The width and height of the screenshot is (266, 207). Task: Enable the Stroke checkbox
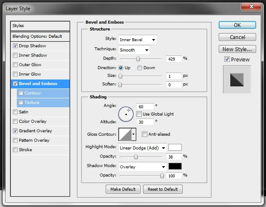tap(15, 150)
